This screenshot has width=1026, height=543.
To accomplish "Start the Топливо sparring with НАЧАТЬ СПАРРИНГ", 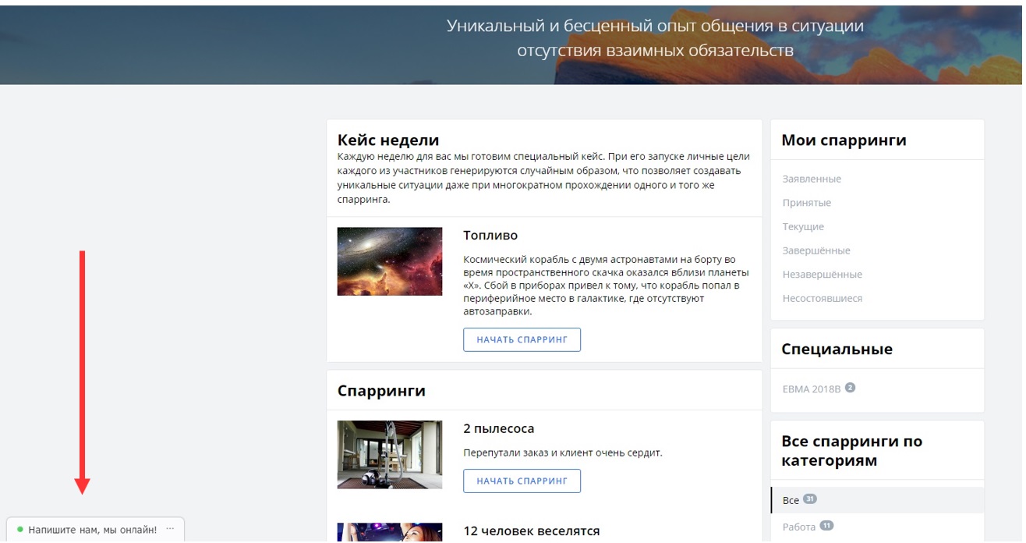I will [x=522, y=340].
